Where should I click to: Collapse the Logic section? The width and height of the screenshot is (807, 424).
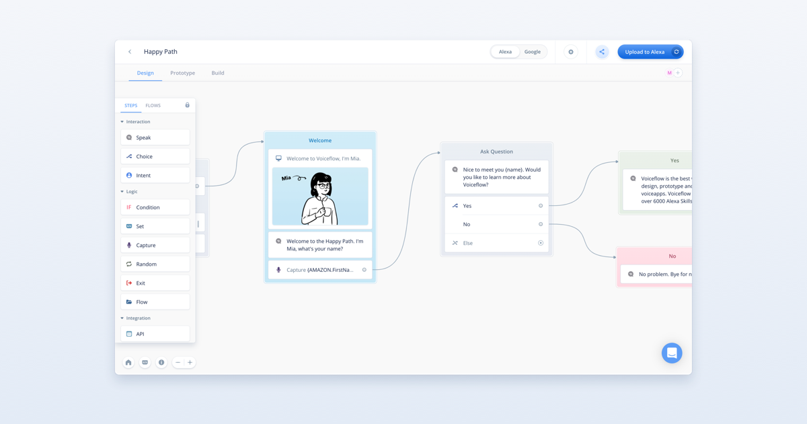point(122,192)
